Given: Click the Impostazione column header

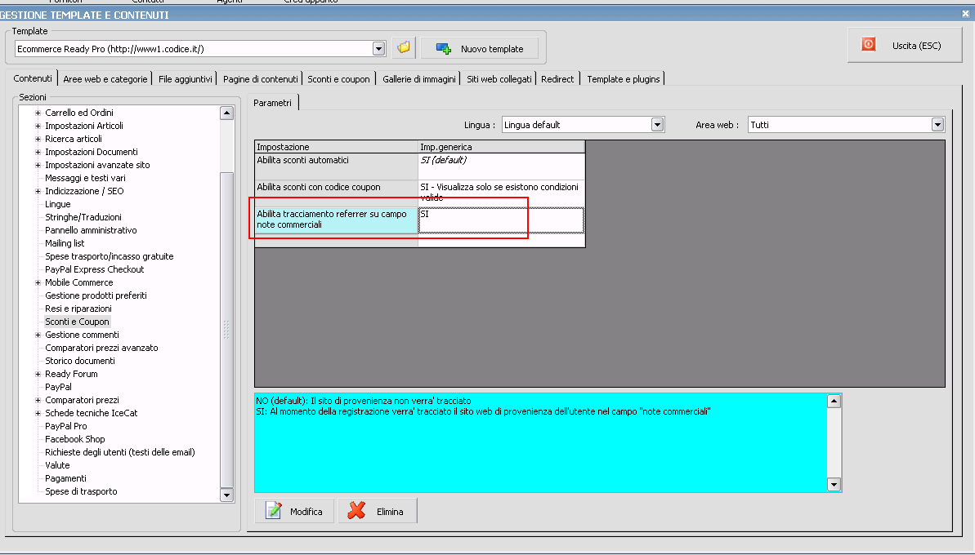Looking at the screenshot, I should click(337, 147).
